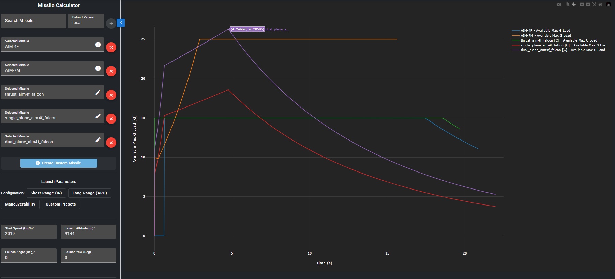The width and height of the screenshot is (615, 279).
Task: Reset chart axes with home icon
Action: click(x=600, y=4)
